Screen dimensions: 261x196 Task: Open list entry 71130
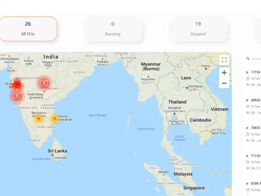click(x=256, y=156)
